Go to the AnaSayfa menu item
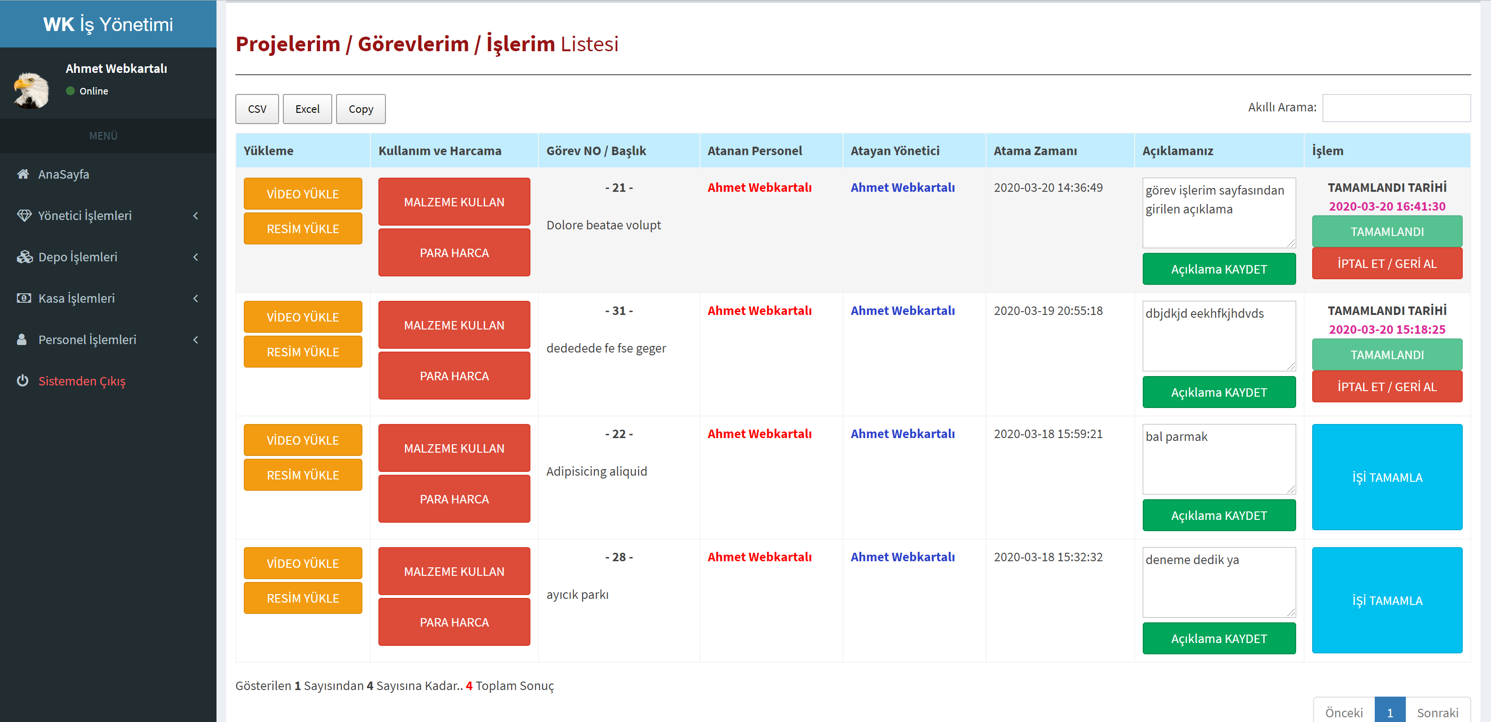Screen dimensions: 1491x722 point(64,174)
